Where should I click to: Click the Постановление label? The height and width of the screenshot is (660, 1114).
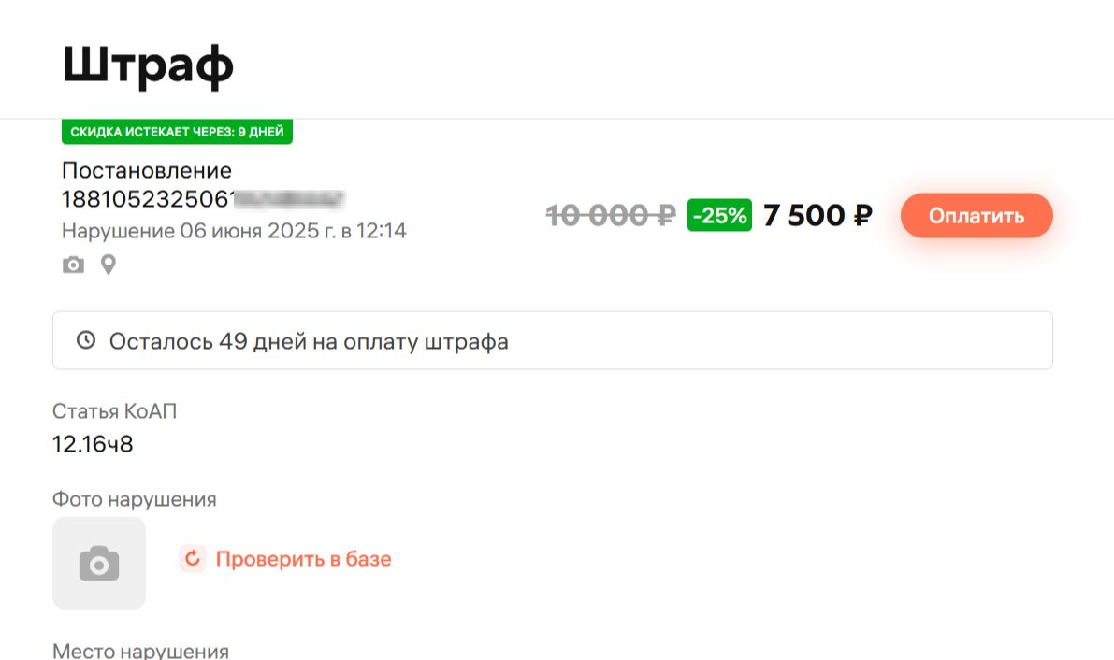tap(147, 170)
